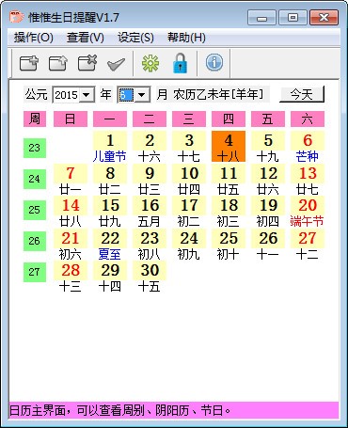
Task: Select date 20 端午节
Action: point(308,212)
